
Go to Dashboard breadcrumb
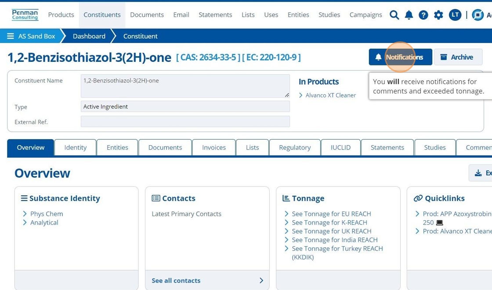click(x=89, y=36)
